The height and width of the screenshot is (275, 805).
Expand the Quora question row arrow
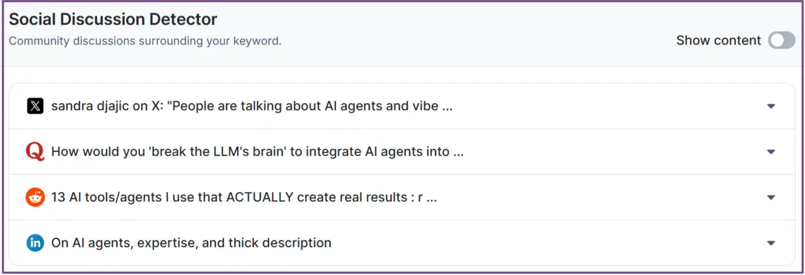[x=771, y=152]
